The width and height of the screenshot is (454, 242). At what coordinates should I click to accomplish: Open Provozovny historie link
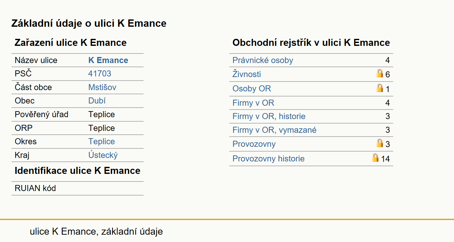click(268, 159)
